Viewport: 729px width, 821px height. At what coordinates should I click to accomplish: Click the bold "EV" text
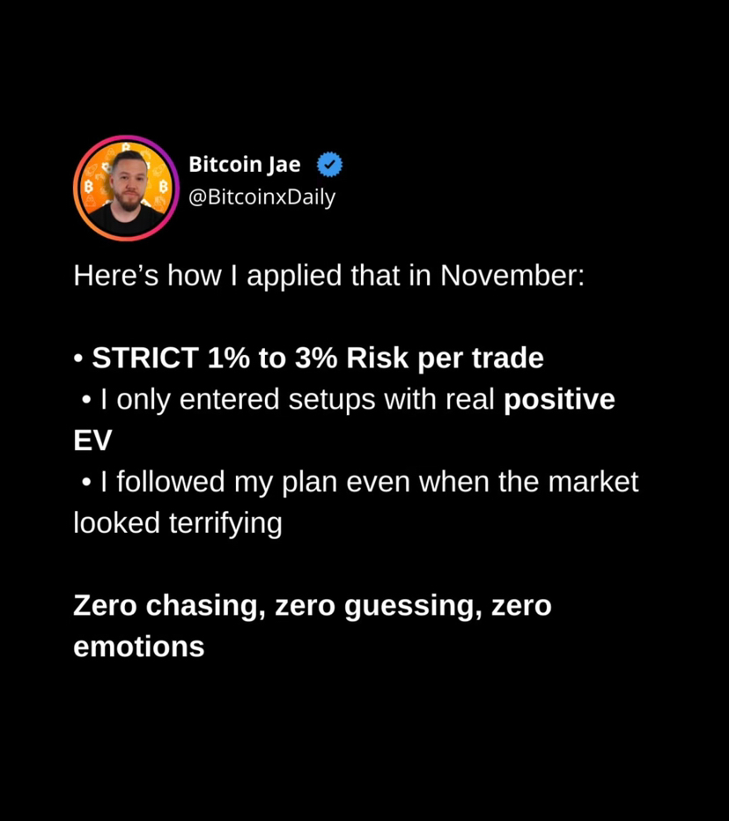pyautogui.click(x=93, y=440)
